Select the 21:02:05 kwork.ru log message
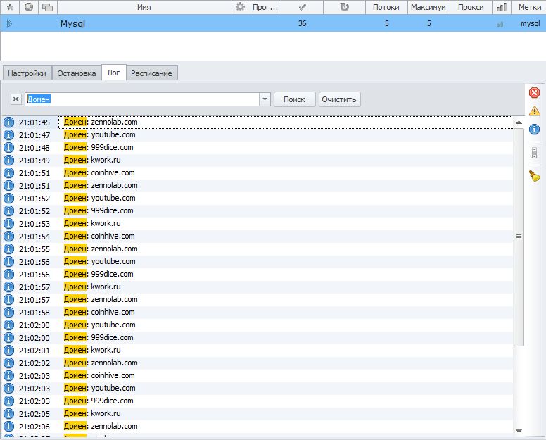546x440 pixels. coord(92,413)
